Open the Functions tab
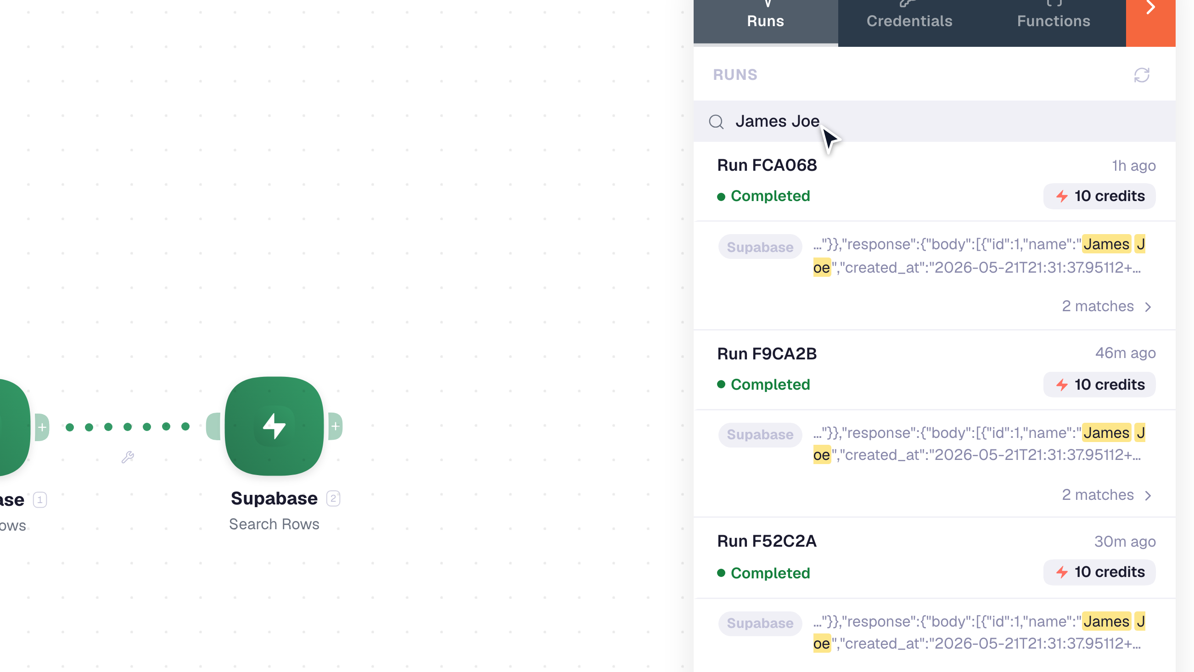1194x672 pixels. [1054, 21]
